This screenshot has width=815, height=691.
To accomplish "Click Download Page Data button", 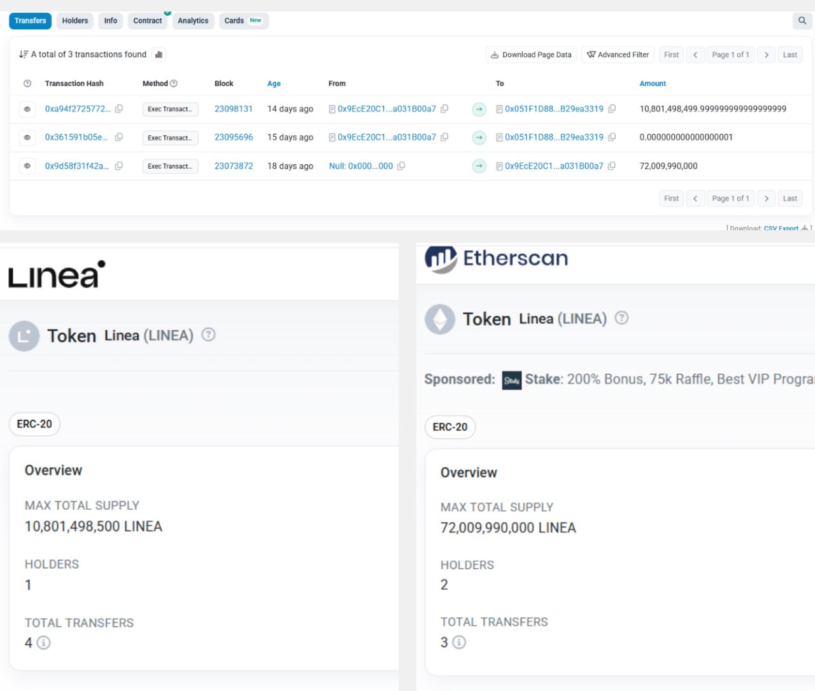I will pos(531,55).
